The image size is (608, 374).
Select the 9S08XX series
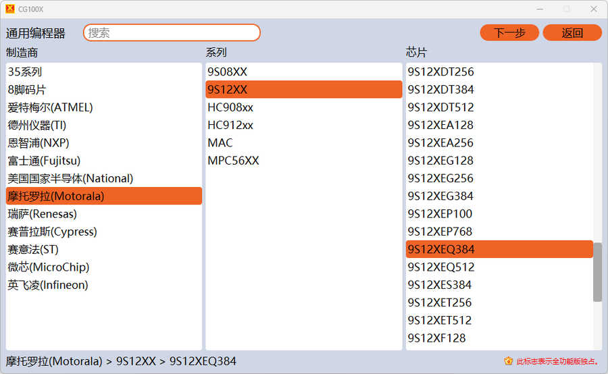click(227, 72)
